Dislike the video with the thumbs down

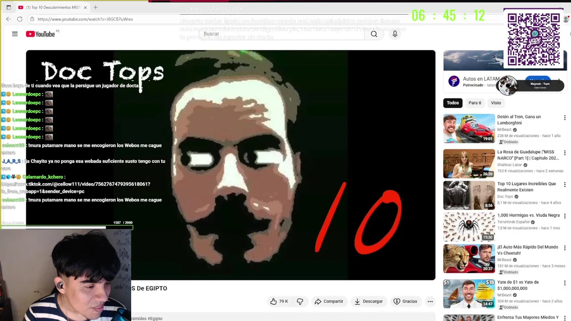[x=300, y=301]
